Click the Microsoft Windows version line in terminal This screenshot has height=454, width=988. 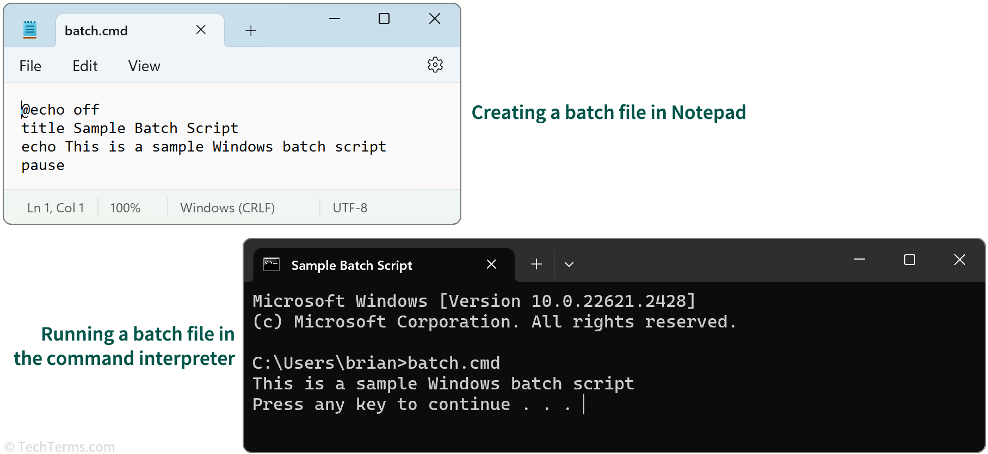[474, 301]
